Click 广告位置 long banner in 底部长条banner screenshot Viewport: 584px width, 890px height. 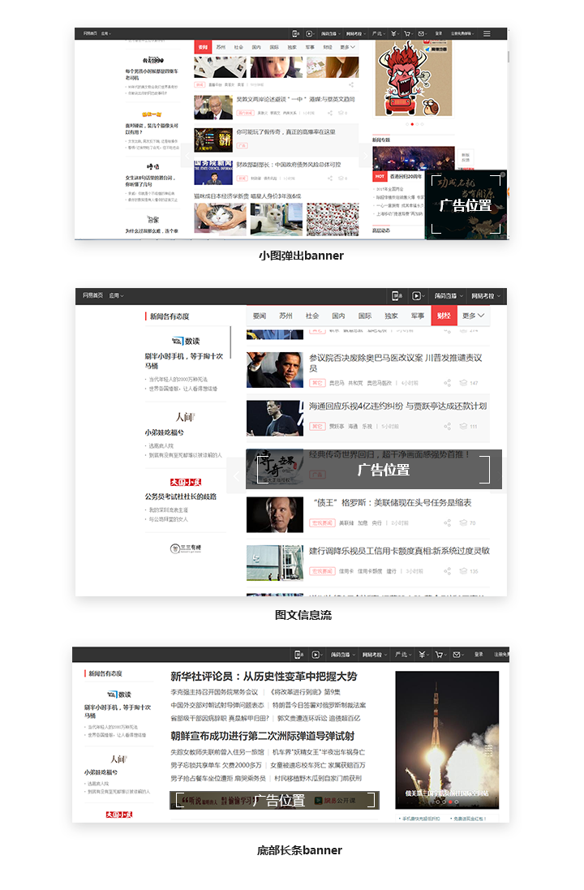click(275, 800)
